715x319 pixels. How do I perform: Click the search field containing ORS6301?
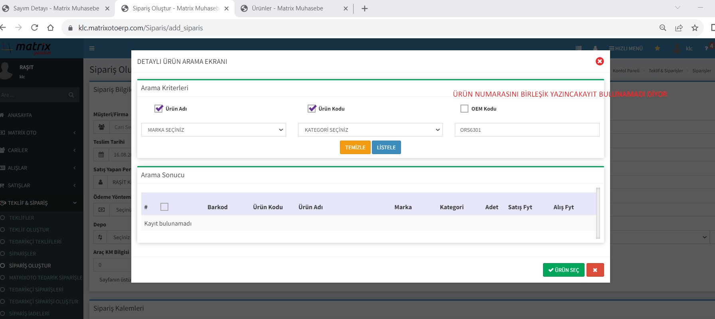point(527,130)
